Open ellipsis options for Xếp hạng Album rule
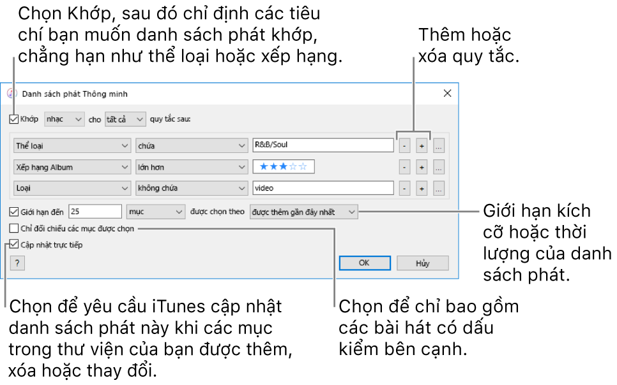Screen dimensions: 617x385 pos(439,167)
